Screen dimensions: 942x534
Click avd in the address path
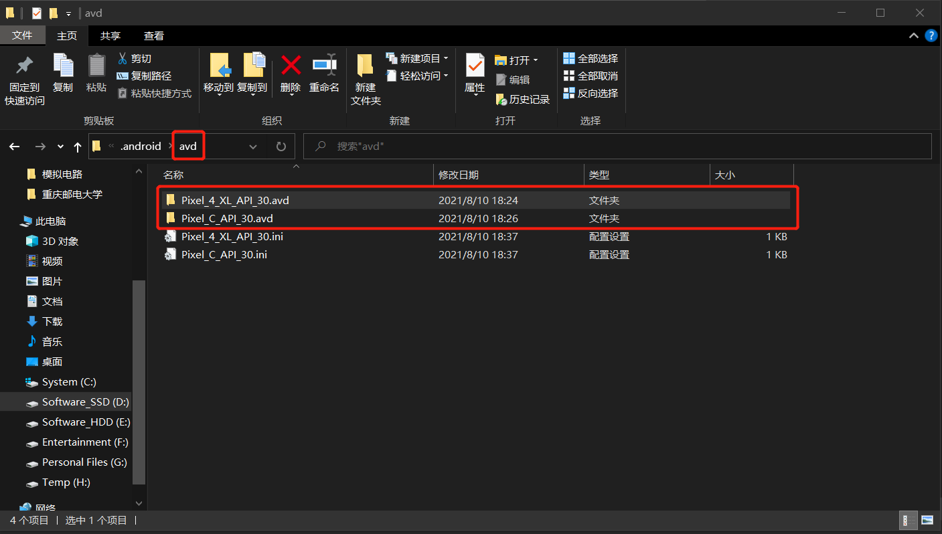pos(188,147)
